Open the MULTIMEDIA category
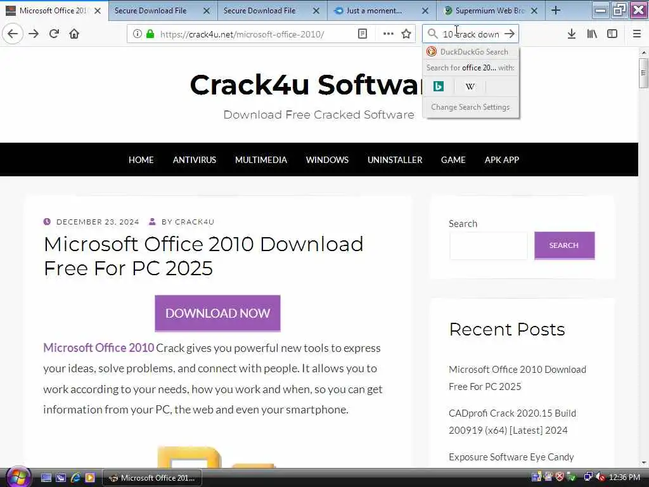The image size is (649, 487). (260, 160)
